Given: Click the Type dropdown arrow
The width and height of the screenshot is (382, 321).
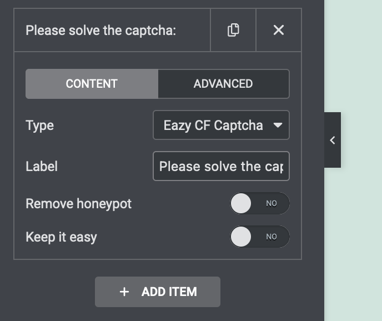Looking at the screenshot, I should [x=278, y=126].
